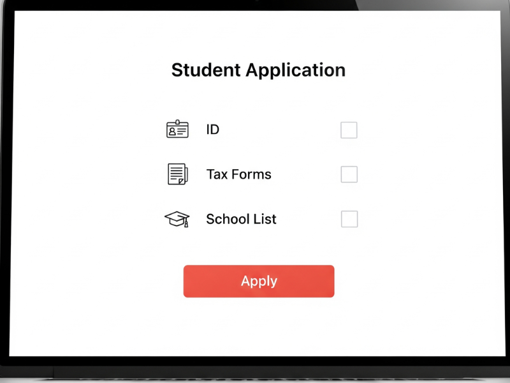Select the ID text label

(x=212, y=130)
